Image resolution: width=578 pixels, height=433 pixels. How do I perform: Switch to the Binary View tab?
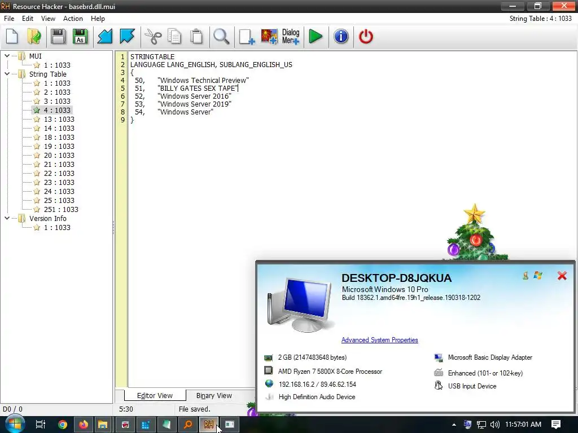coord(214,395)
